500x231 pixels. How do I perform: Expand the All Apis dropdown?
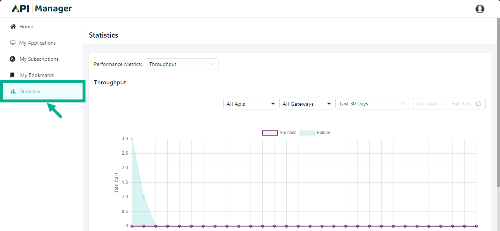pyautogui.click(x=250, y=104)
